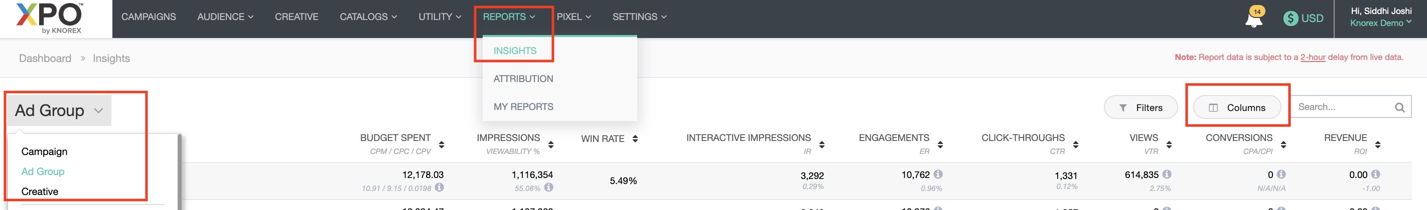The height and width of the screenshot is (210, 1427).
Task: Click the search magnifier icon
Action: coord(1399,108)
